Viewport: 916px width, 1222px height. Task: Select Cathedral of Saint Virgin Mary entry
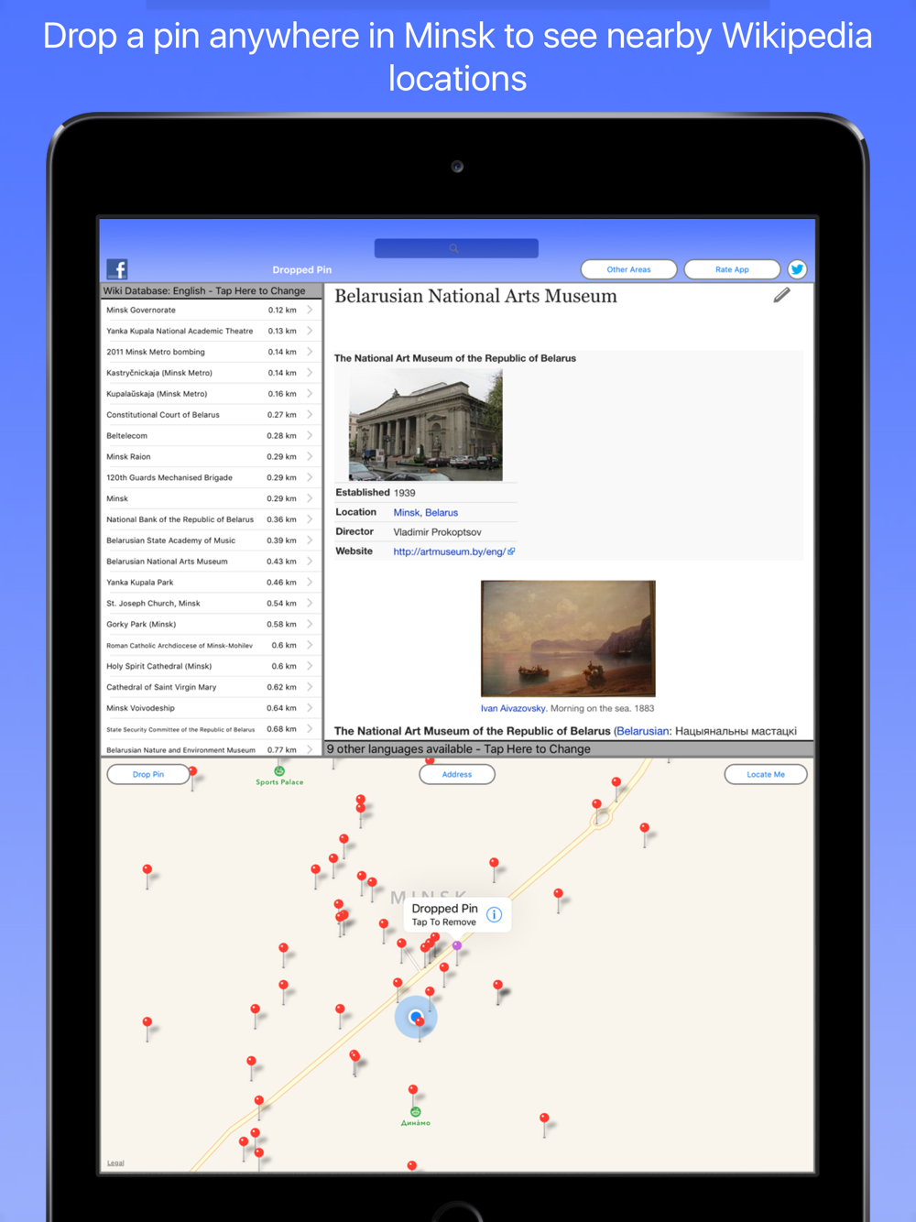click(211, 687)
